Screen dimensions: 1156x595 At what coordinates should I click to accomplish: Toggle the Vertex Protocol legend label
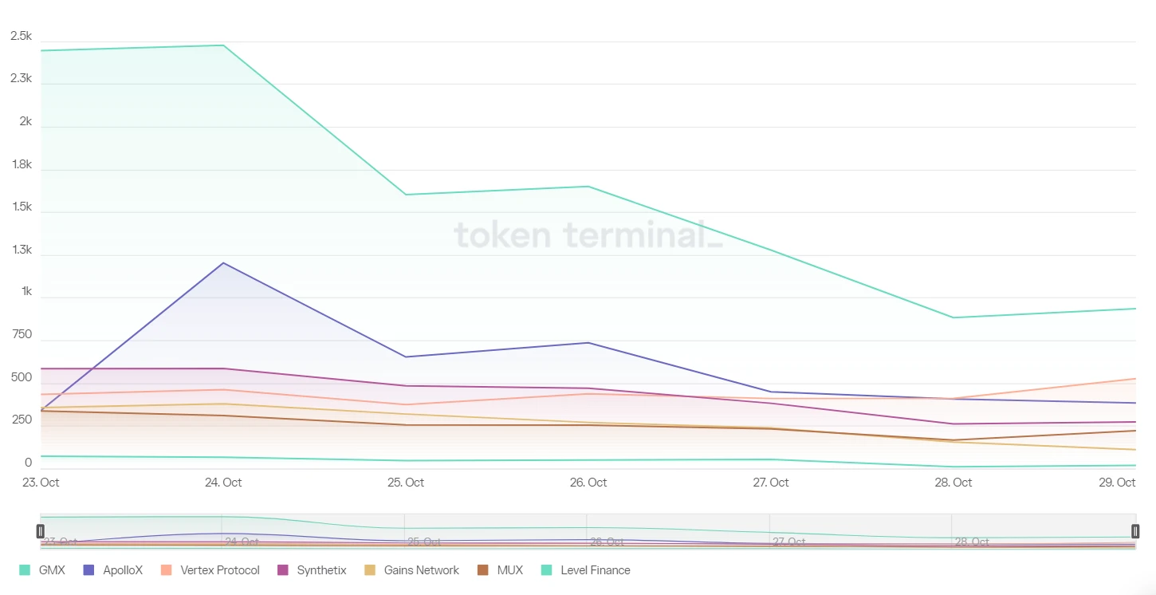click(x=220, y=570)
